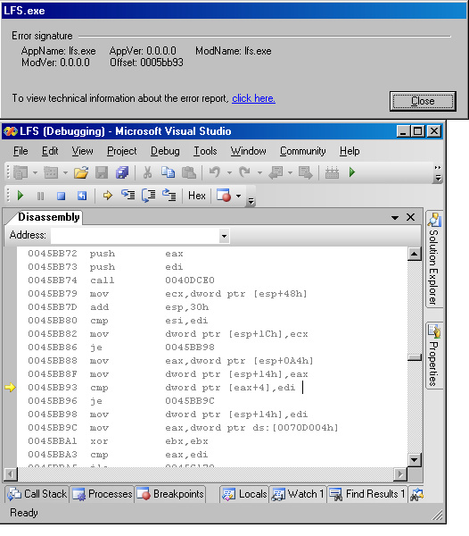This screenshot has width=469, height=536.
Task: Open the Edit menu
Action: 50,151
